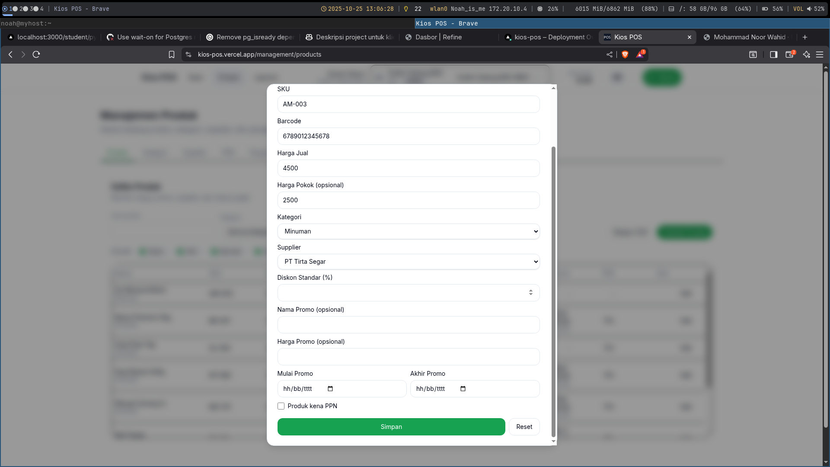Open the browser hamburger menu

tap(820, 54)
